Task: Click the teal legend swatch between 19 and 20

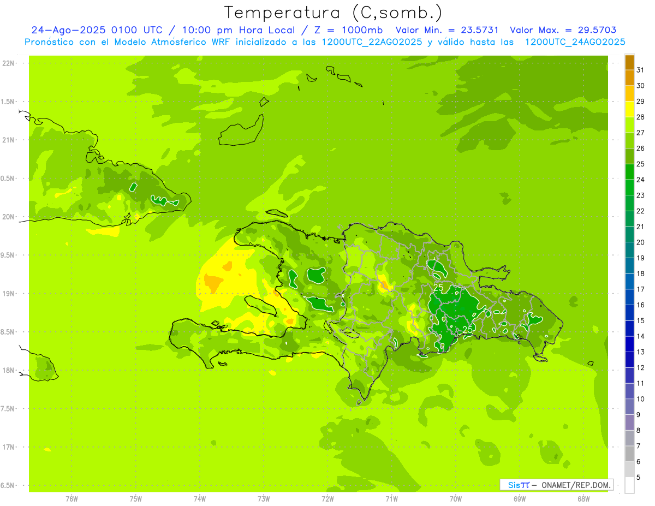Action: point(629,250)
